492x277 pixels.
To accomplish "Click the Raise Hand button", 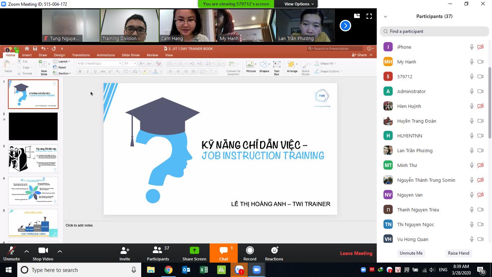I will coord(458,253).
